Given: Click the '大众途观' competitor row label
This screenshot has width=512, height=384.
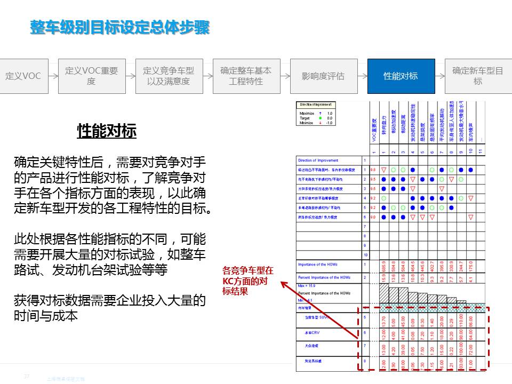Looking at the screenshot, I should [311, 346].
